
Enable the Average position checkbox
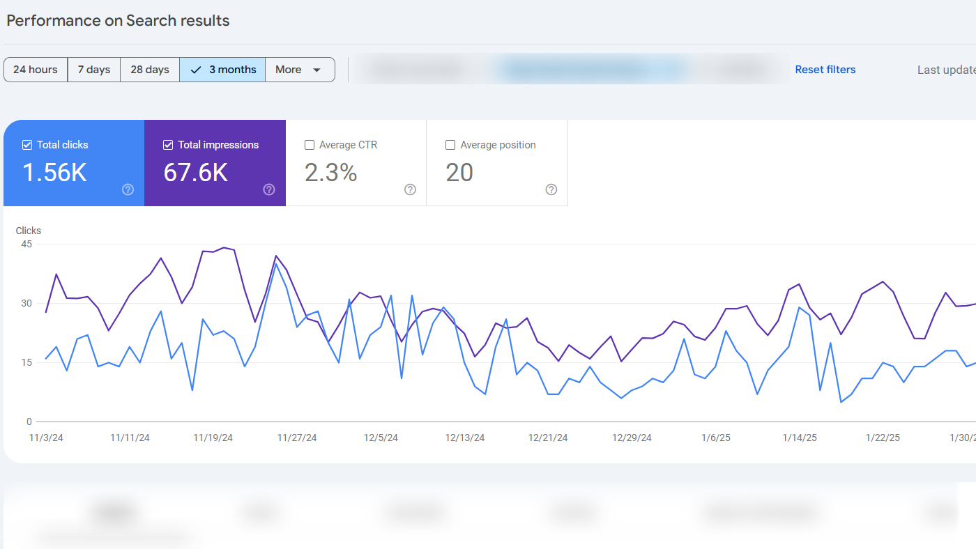[450, 145]
